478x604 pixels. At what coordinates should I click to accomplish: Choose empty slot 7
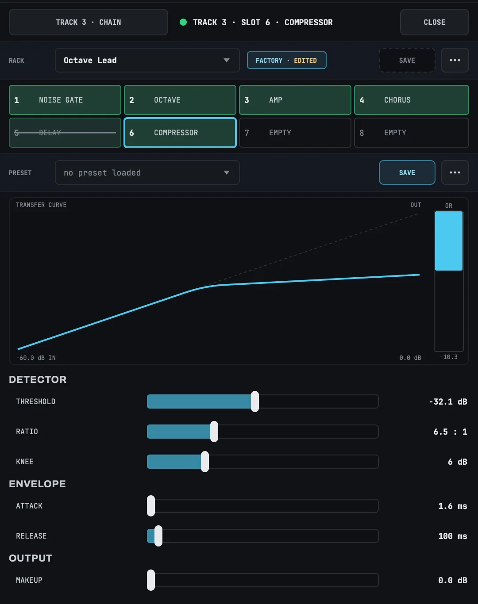pyautogui.click(x=295, y=133)
